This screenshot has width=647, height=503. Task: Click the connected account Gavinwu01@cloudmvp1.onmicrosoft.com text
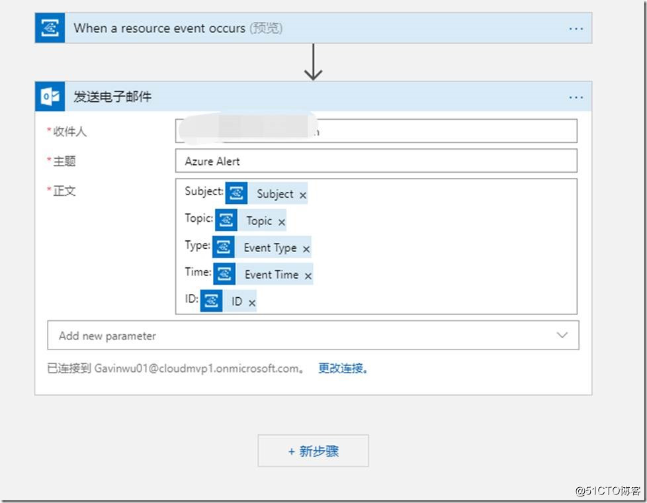tap(196, 369)
